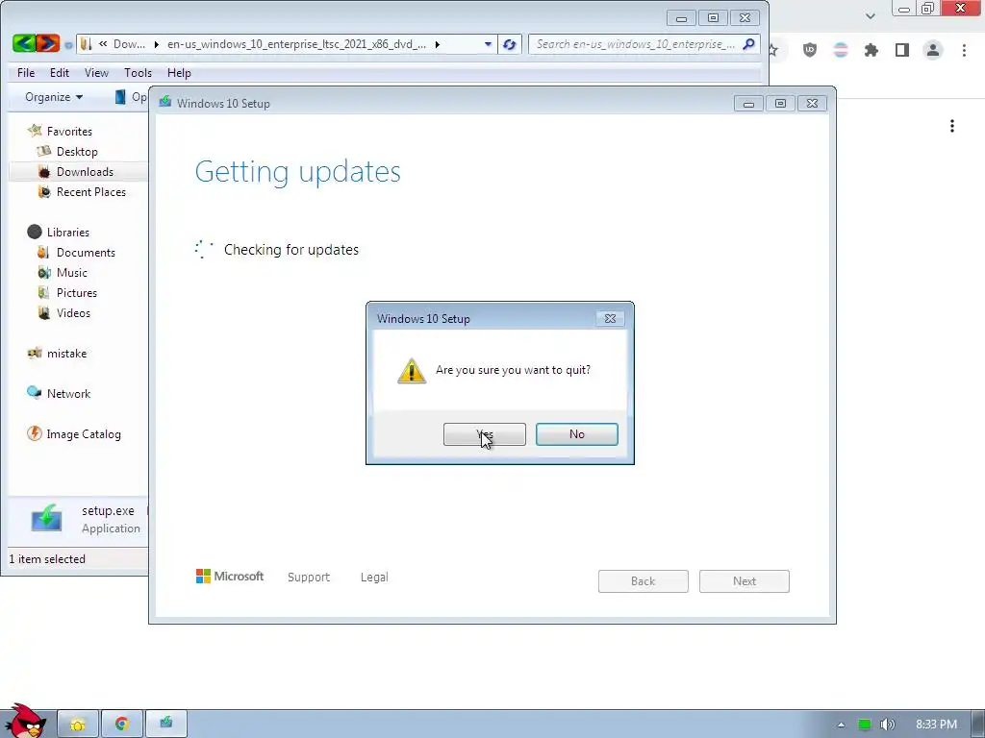Click the Explorer address path field

286,44
